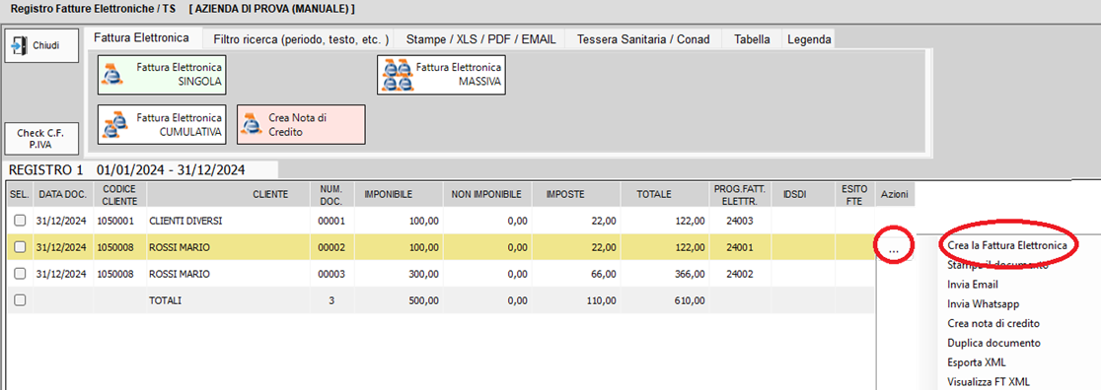Choose Invia Whatsapp from the actions menu

click(983, 304)
